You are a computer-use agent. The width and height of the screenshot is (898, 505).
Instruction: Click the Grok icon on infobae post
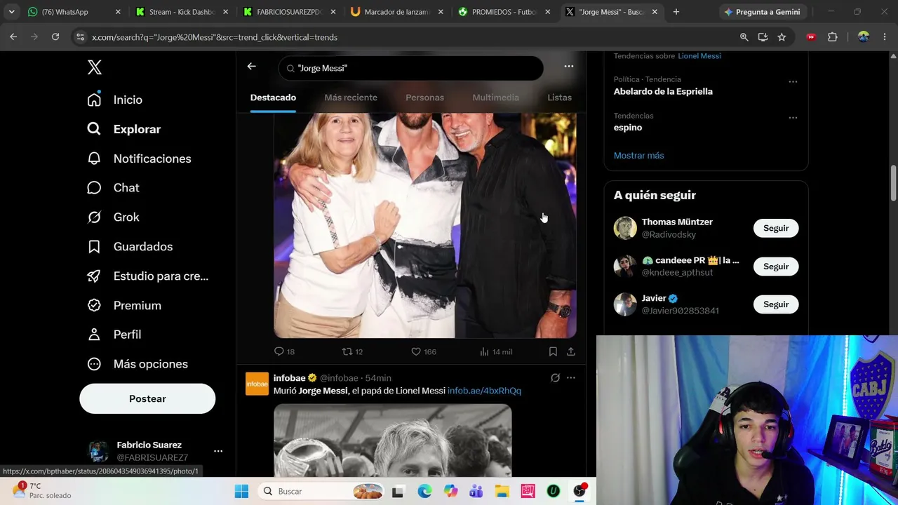[555, 378]
